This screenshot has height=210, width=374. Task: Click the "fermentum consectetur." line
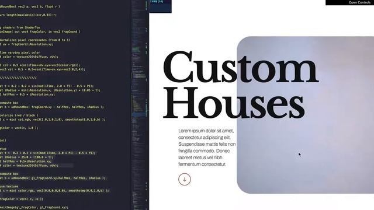(x=202, y=164)
